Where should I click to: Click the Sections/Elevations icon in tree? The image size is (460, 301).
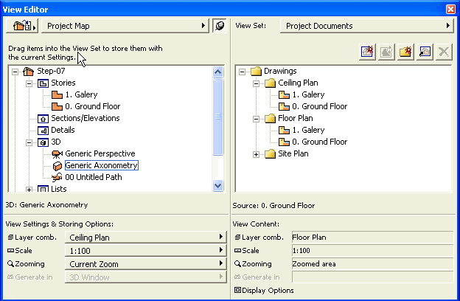click(x=43, y=118)
